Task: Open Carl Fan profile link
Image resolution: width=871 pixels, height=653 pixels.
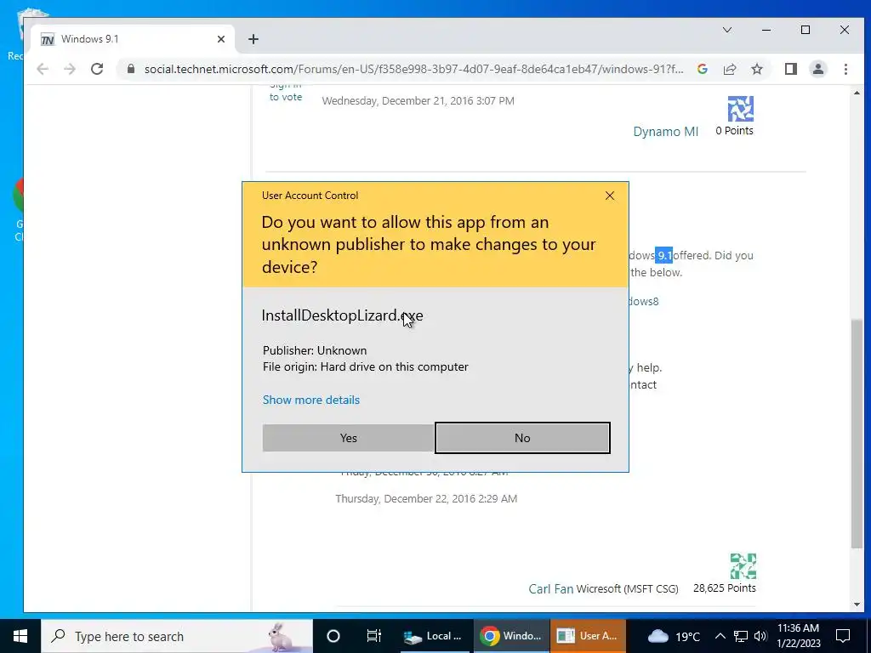Action: pos(550,588)
